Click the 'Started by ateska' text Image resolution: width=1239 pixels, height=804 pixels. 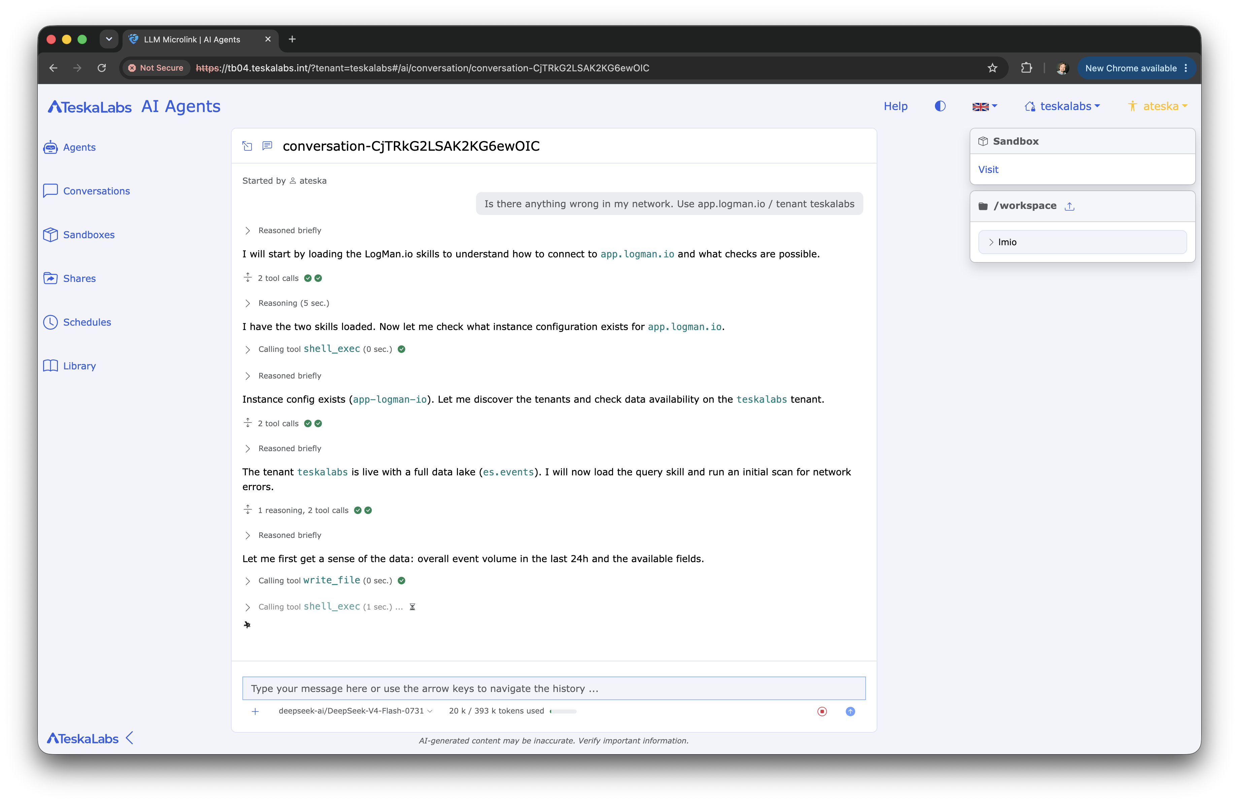pyautogui.click(x=284, y=181)
